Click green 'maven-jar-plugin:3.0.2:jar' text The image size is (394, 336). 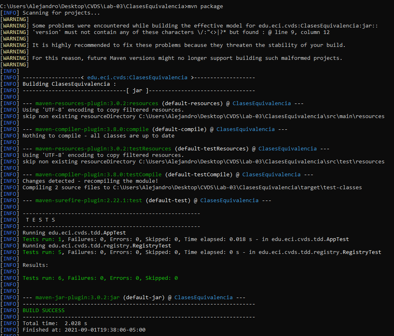[x=78, y=298]
